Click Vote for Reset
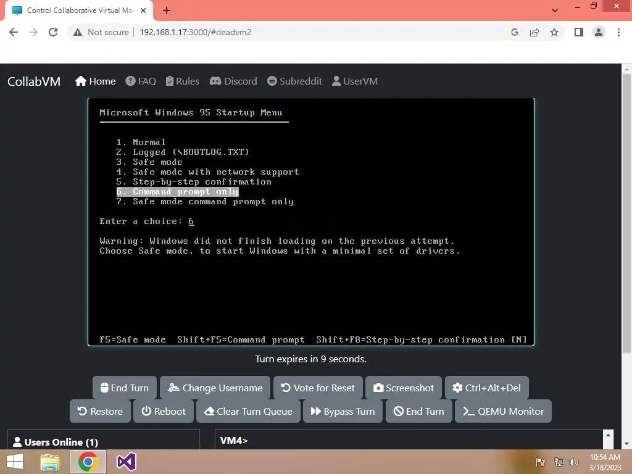This screenshot has height=474, width=632. [318, 388]
